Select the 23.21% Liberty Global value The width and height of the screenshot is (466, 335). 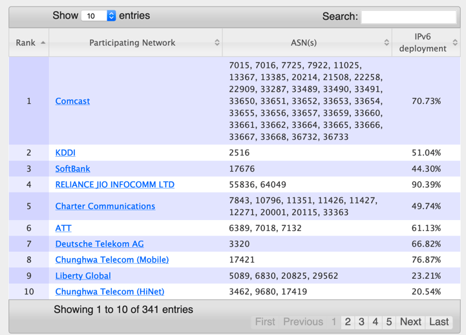point(426,276)
